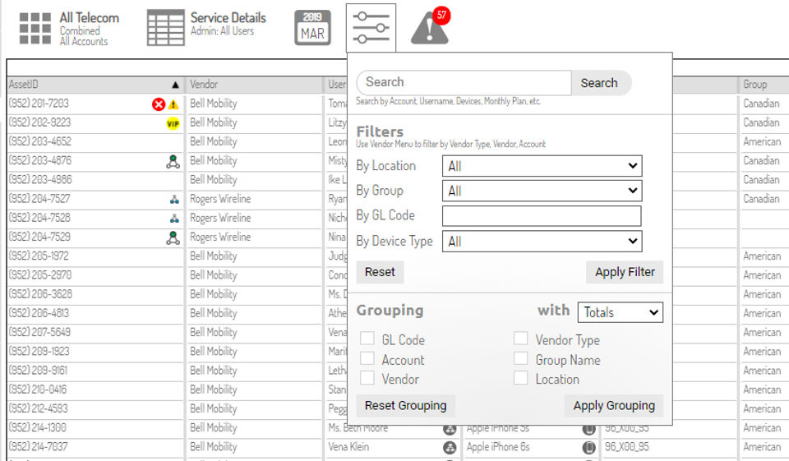Click Bell Mobility on row (952) 201-7203
789x461 pixels.
tap(214, 104)
